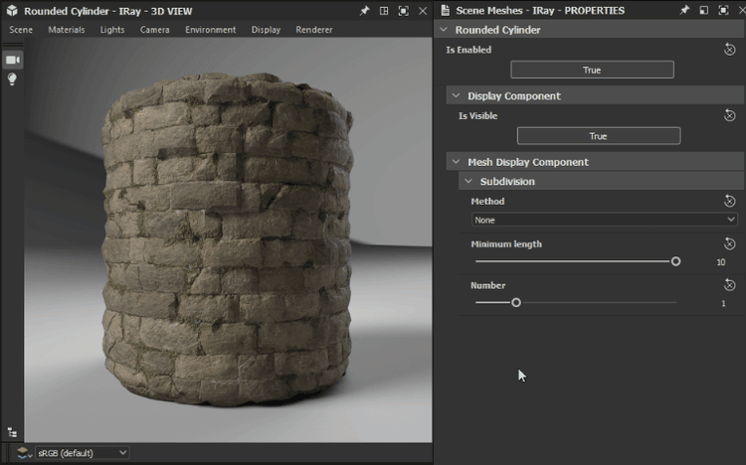This screenshot has width=746, height=465.
Task: Open the Materials menu
Action: click(67, 30)
